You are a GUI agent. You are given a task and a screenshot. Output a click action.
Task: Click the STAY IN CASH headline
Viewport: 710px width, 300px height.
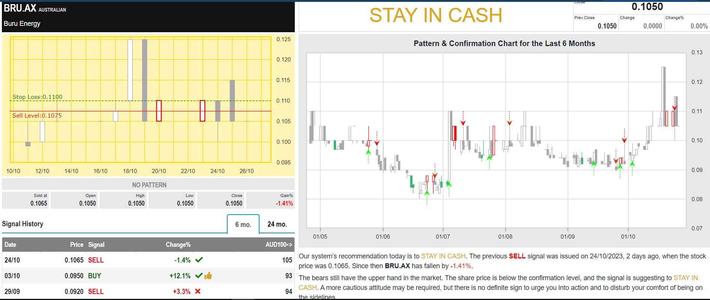(436, 15)
